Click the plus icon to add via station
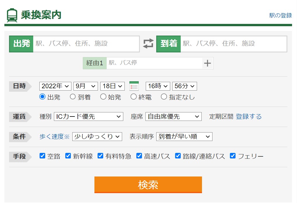Screen dimensions: 297x203 pyautogui.click(x=207, y=63)
